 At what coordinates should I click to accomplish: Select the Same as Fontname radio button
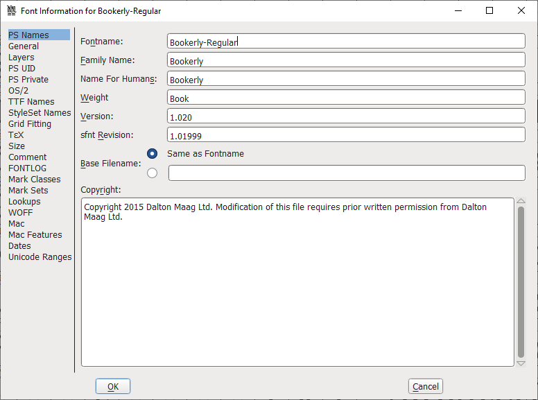pos(152,154)
